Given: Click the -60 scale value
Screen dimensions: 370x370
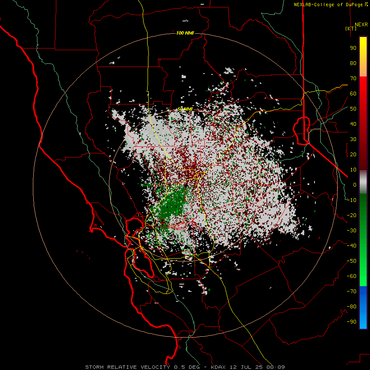Looking at the screenshot, I should (351, 276).
